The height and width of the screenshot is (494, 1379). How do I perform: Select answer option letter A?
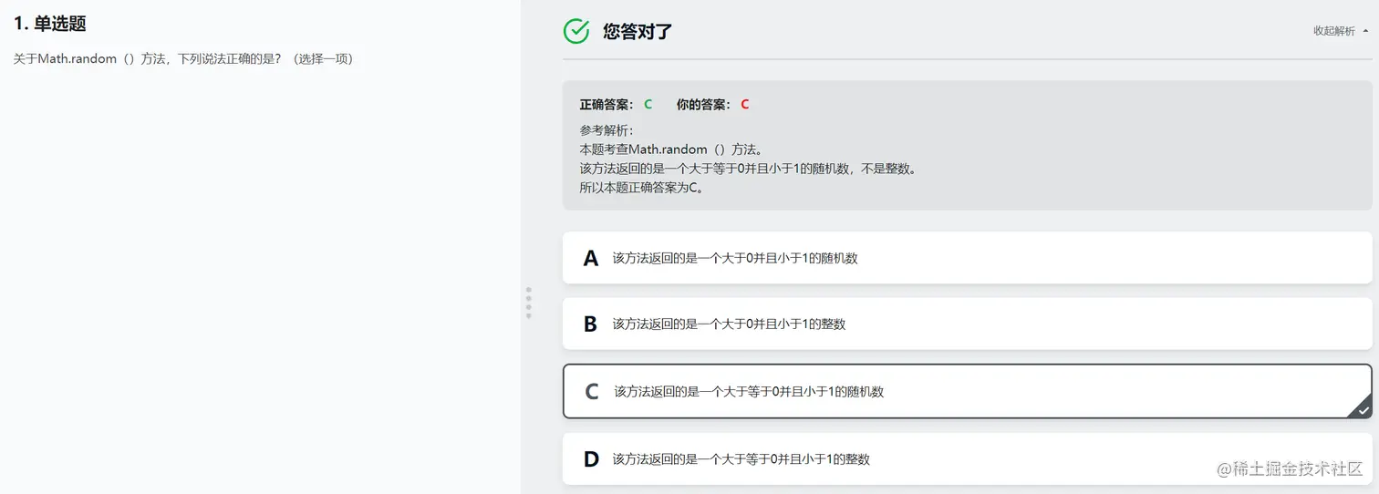point(590,258)
